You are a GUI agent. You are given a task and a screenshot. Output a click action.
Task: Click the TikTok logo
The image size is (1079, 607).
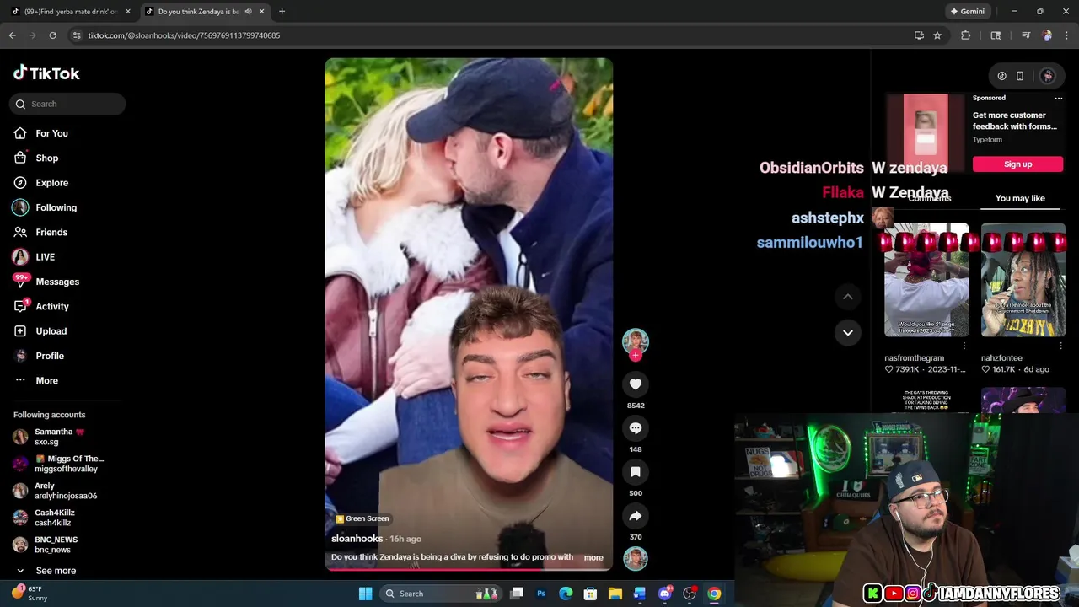coord(46,73)
